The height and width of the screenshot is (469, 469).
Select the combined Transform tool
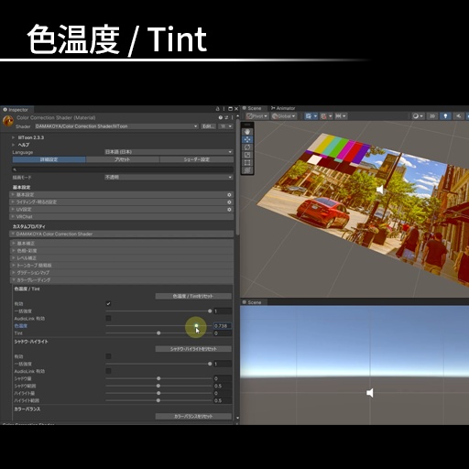[x=247, y=170]
